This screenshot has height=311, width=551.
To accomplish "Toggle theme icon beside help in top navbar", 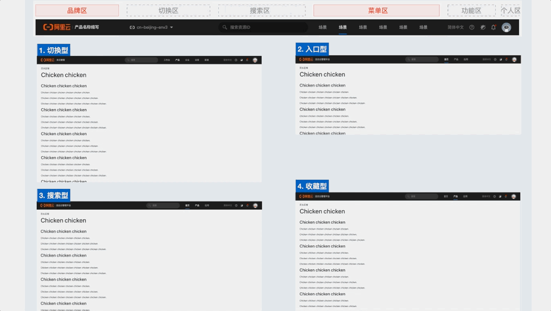I will [x=483, y=27].
